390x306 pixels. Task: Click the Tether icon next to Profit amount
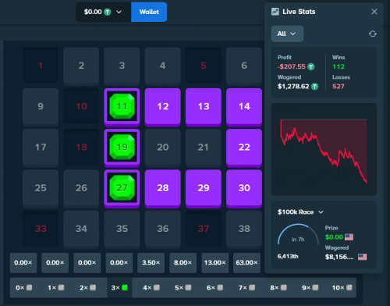pyautogui.click(x=311, y=67)
